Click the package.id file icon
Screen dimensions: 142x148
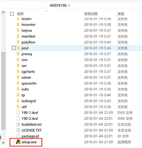[x=18, y=136]
